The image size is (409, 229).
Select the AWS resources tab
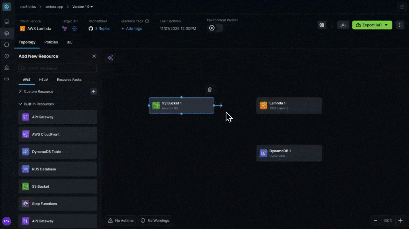pos(27,80)
